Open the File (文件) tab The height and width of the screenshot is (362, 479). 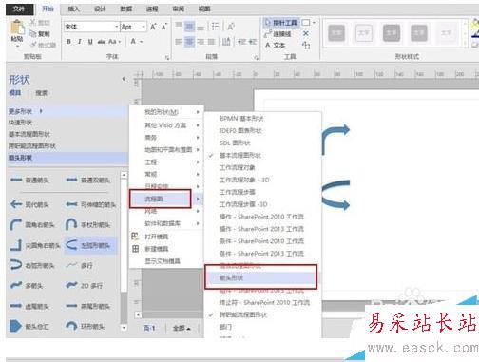[x=19, y=10]
